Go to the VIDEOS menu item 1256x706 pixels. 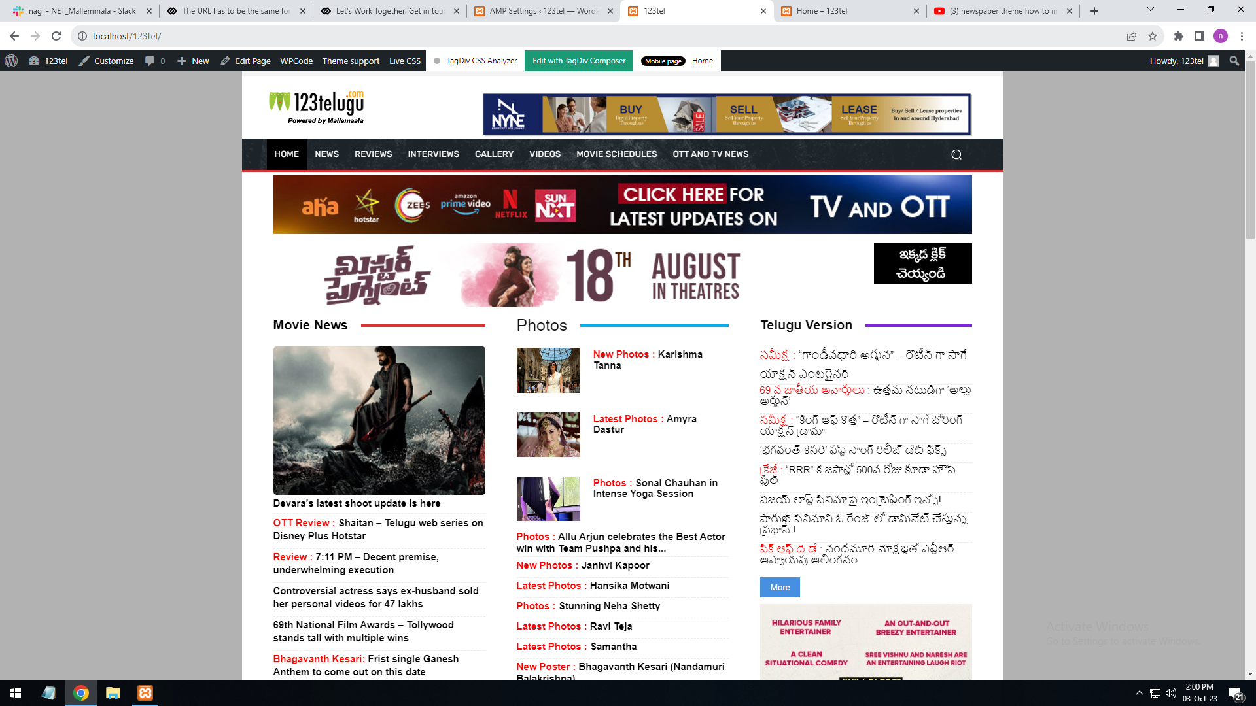pos(545,154)
